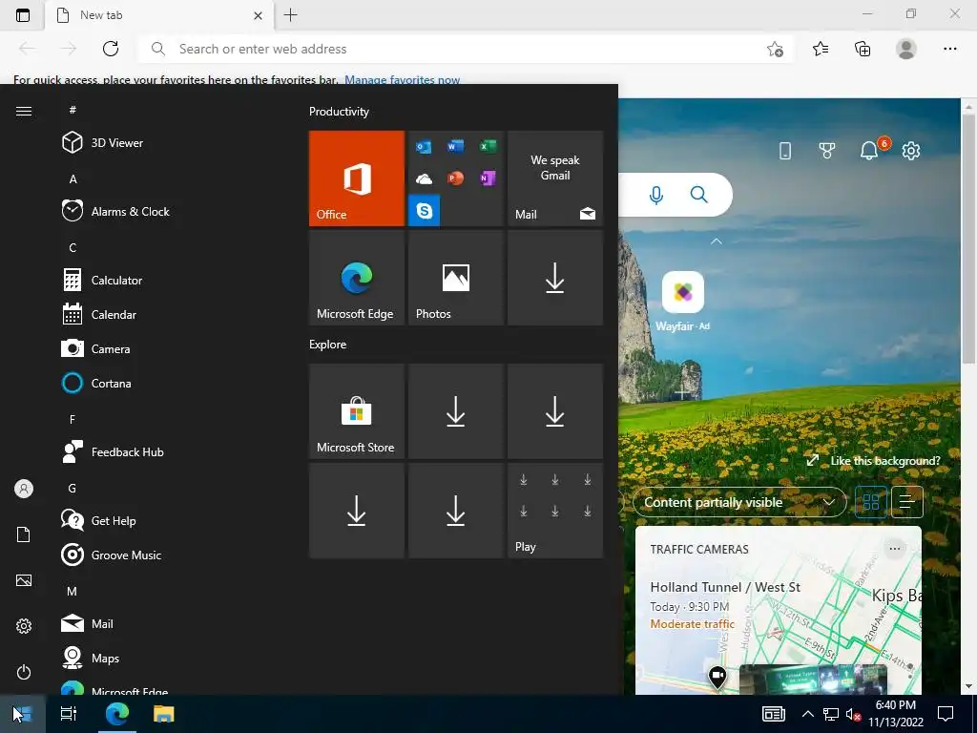
Task: Open OneDrive cloud icon in tile group
Action: click(424, 178)
